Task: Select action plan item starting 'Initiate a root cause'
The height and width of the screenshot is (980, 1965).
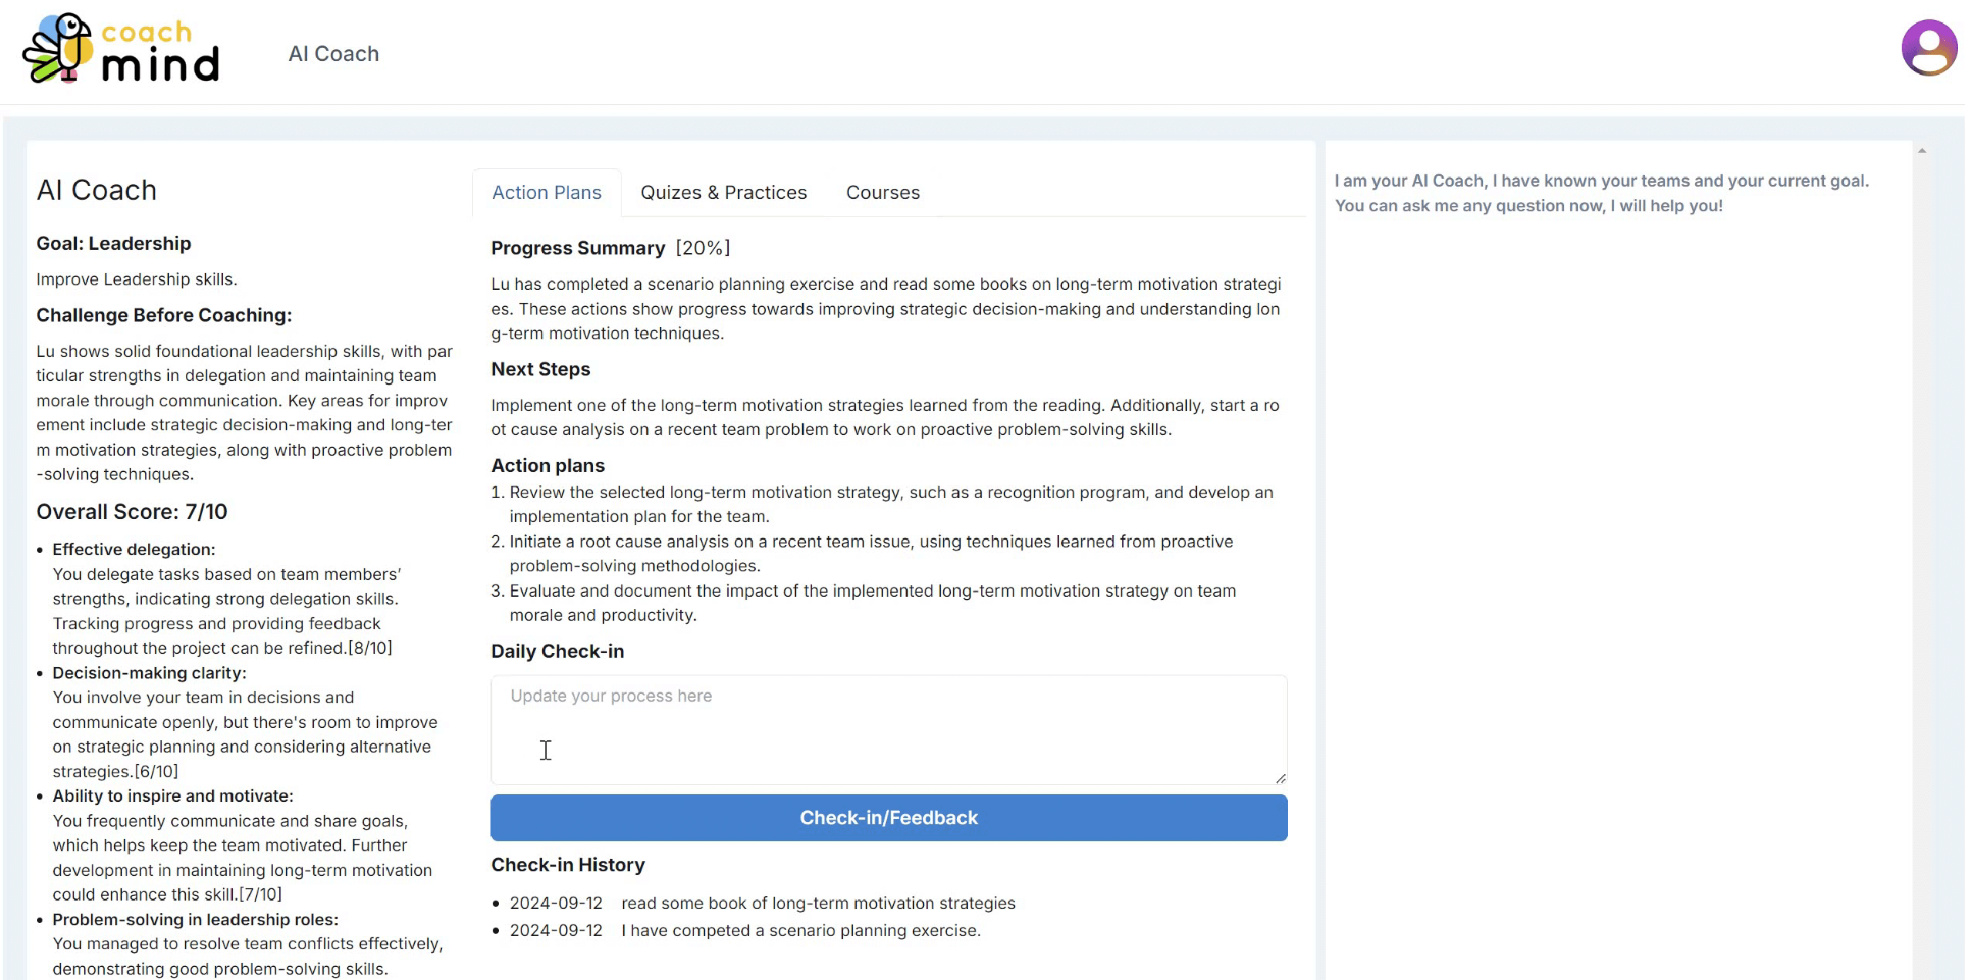Action: [863, 554]
